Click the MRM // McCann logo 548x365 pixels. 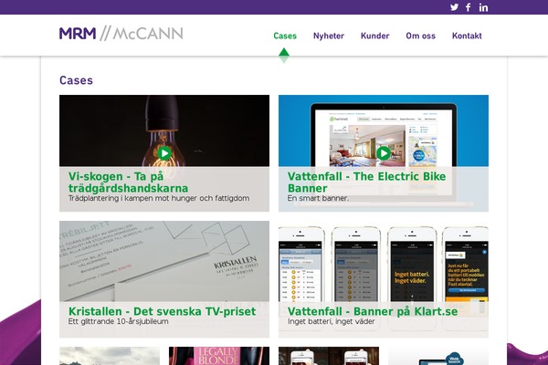tap(121, 34)
